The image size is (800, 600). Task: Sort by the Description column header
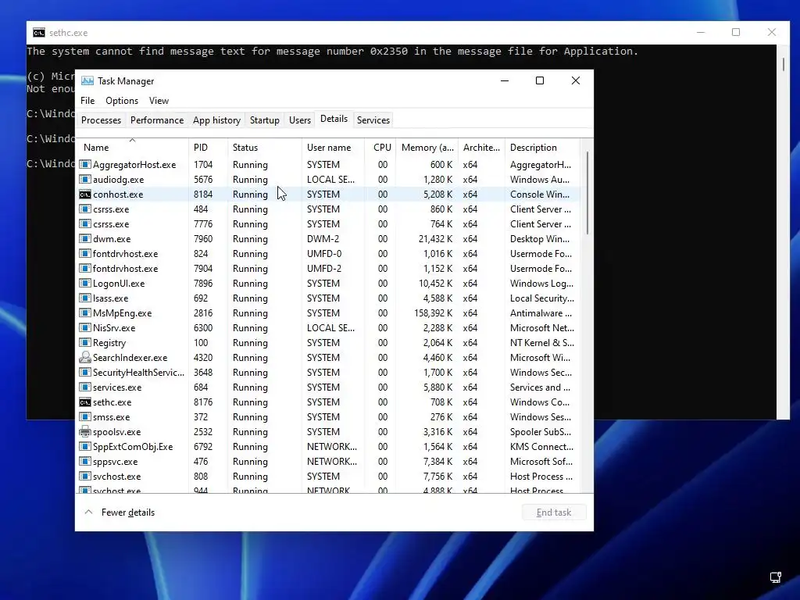[x=542, y=147]
